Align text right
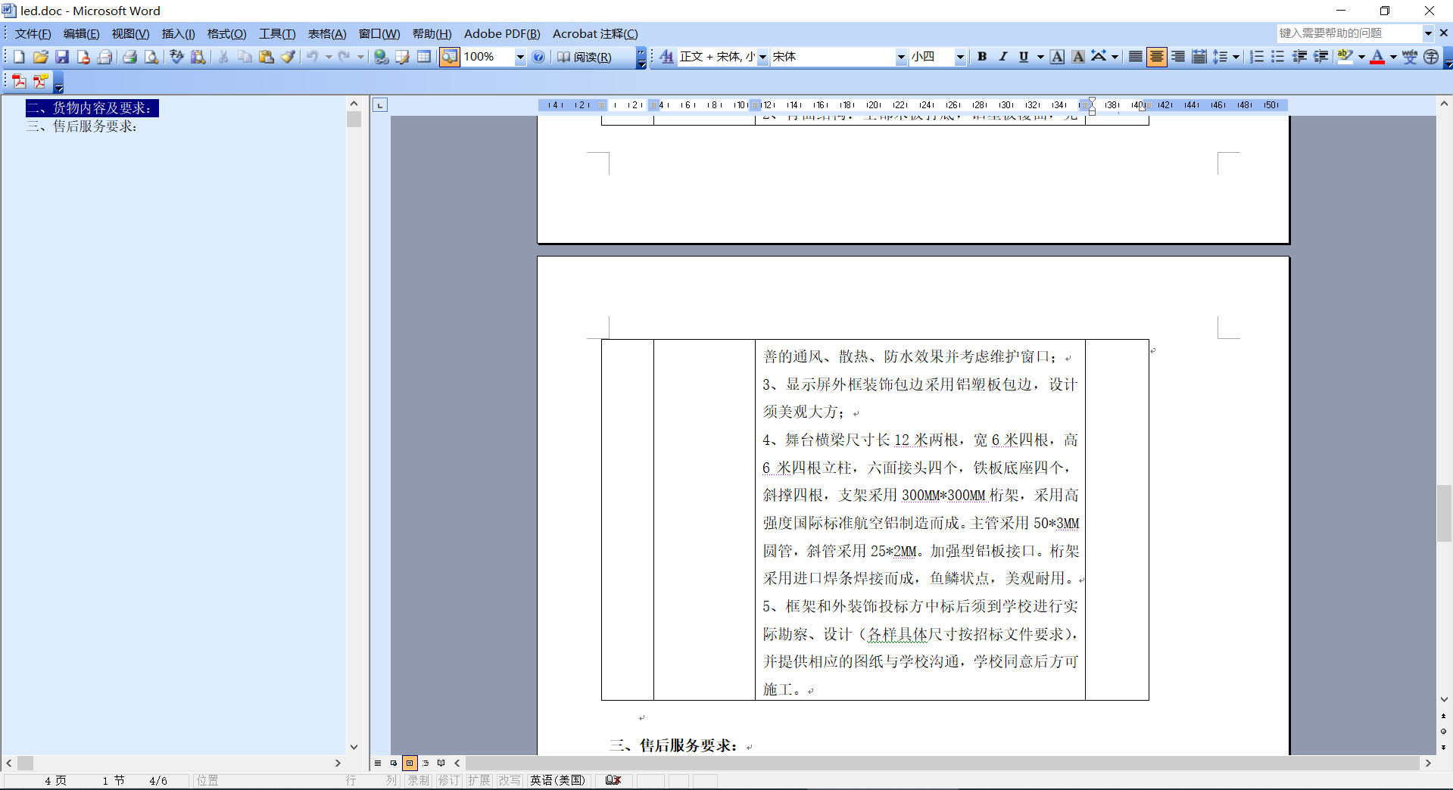The height and width of the screenshot is (790, 1453). click(1178, 57)
